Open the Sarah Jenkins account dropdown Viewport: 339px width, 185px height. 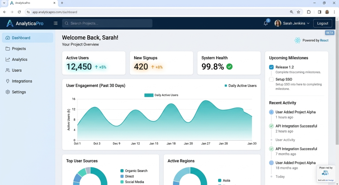(x=308, y=23)
